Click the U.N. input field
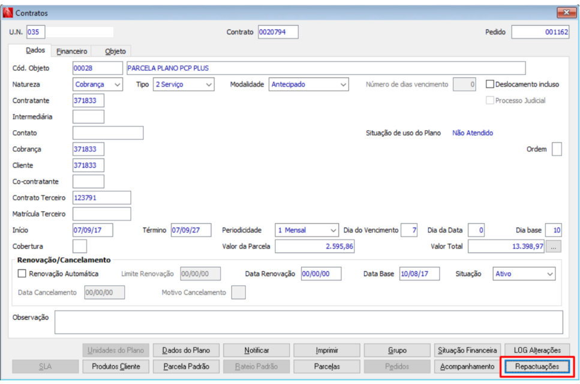Screen dimensions: 580x384 [36, 32]
